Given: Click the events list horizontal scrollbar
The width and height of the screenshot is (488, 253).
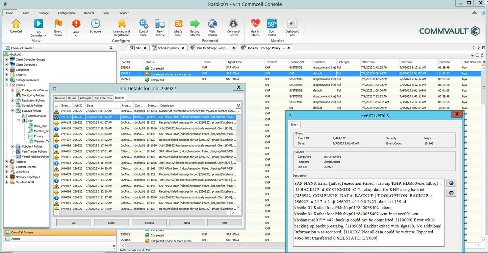Looking at the screenshot, I should [x=143, y=213].
